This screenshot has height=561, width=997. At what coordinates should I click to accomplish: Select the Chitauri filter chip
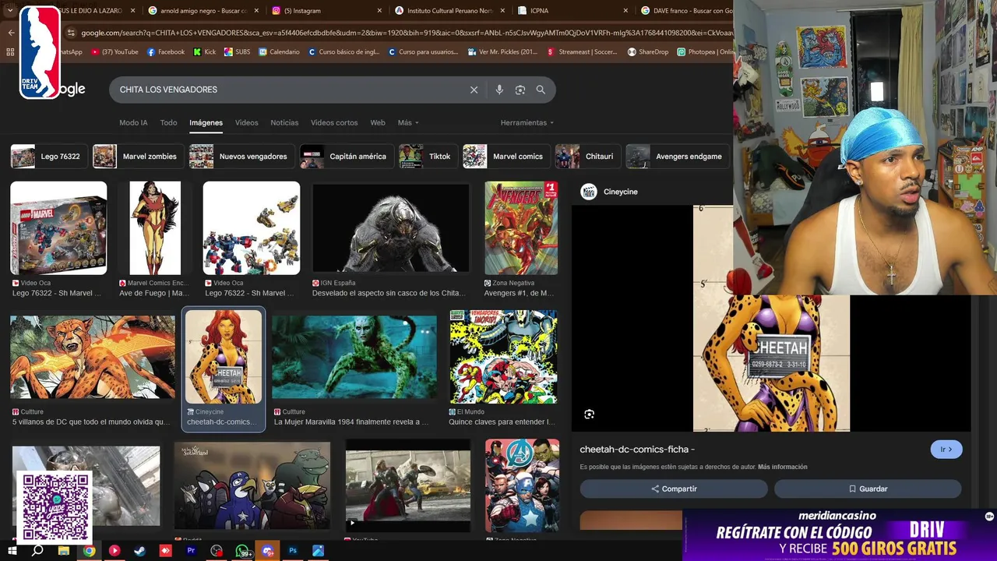tap(587, 156)
